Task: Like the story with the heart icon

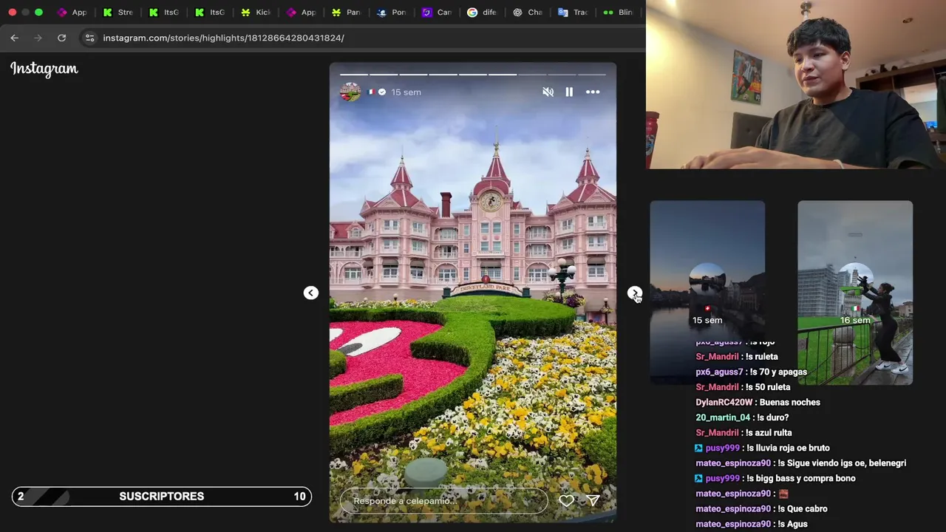Action: (566, 501)
